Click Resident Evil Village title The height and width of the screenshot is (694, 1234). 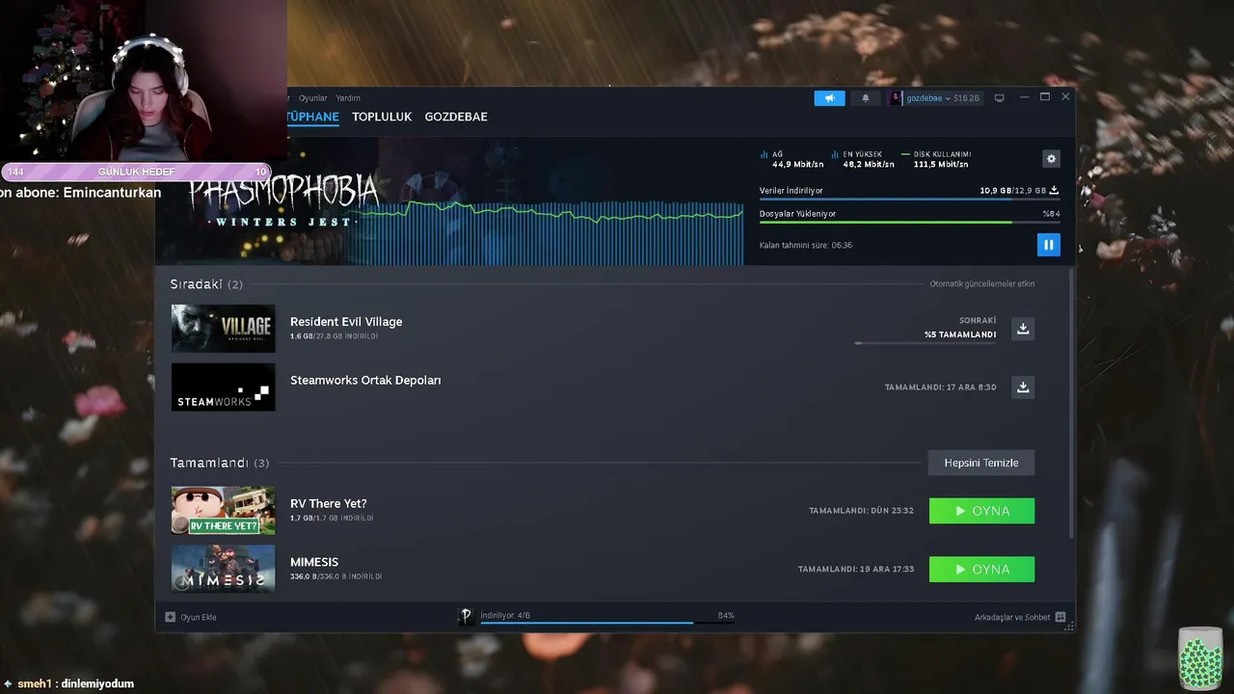[346, 322]
